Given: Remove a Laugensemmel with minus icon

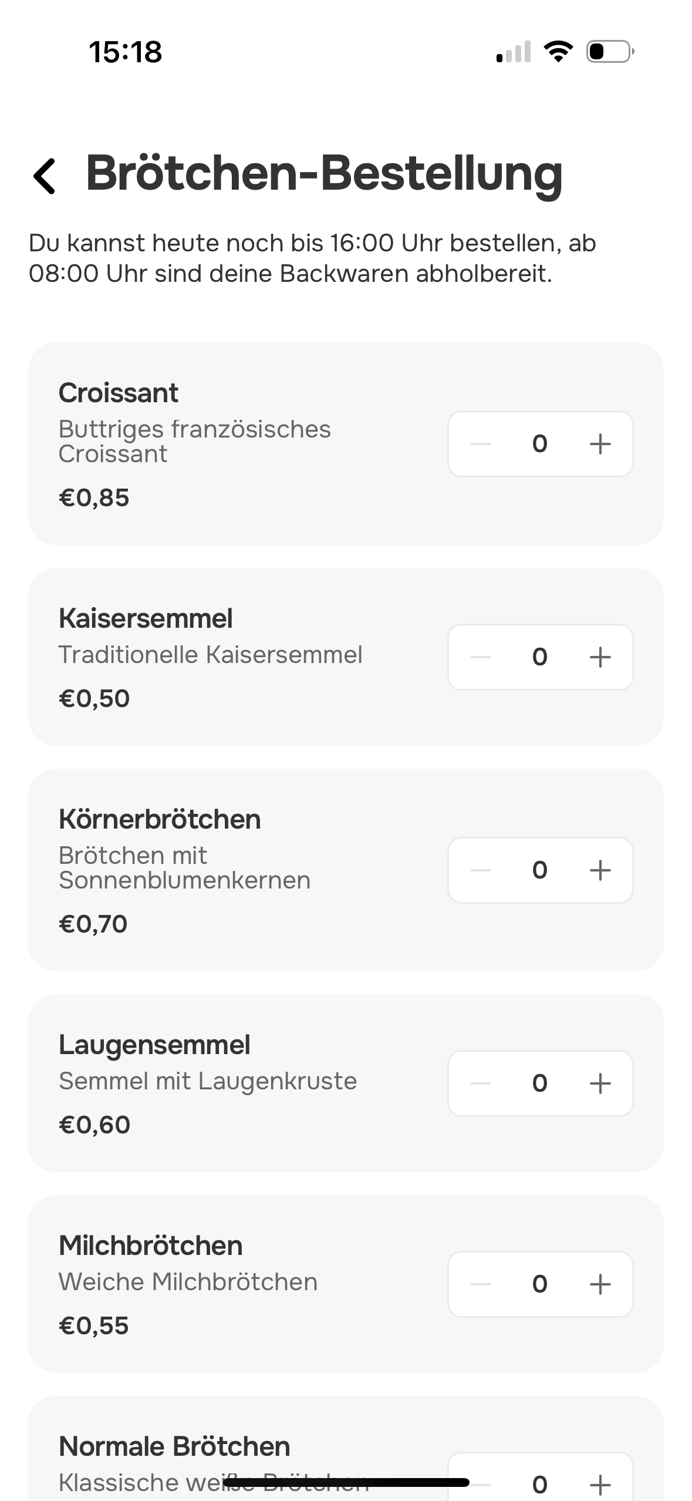Looking at the screenshot, I should click(x=481, y=1083).
